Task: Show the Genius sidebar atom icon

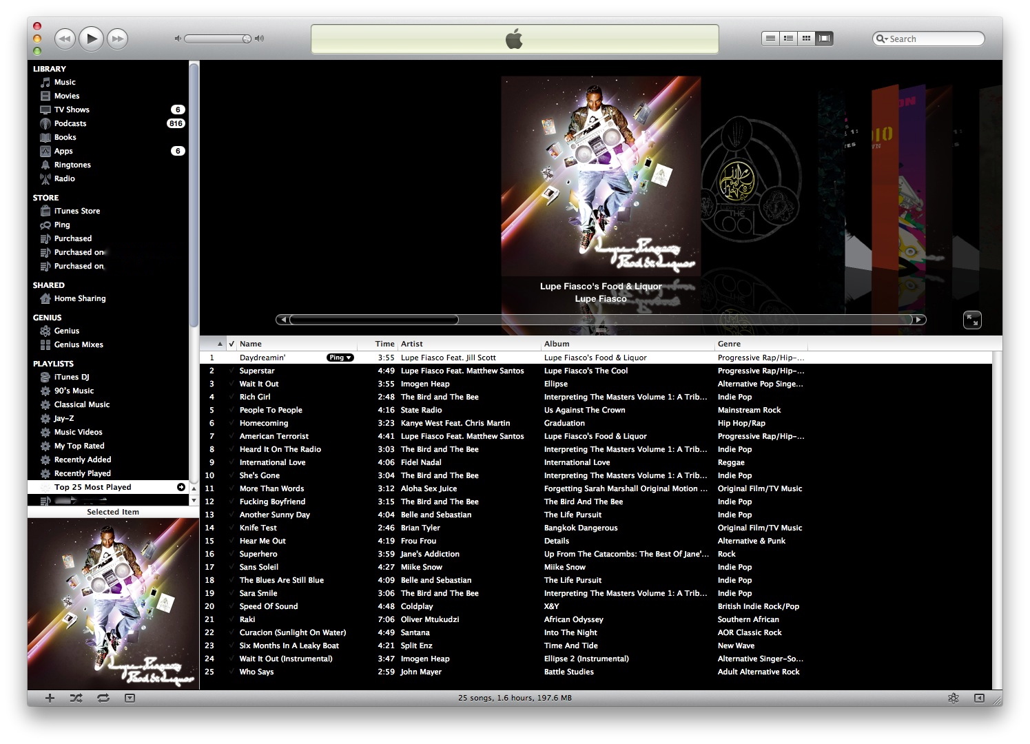Action: 954,698
